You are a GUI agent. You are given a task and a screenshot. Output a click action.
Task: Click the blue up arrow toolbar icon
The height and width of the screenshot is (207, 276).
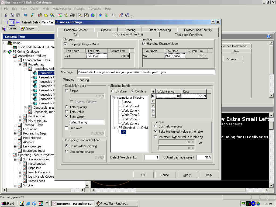(x=100, y=15)
